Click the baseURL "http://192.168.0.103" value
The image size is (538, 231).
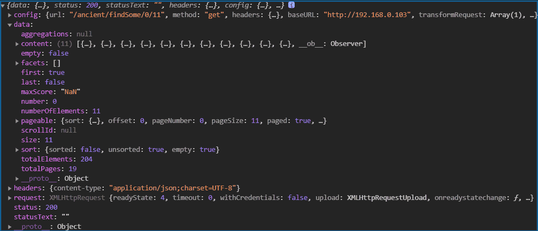click(x=367, y=15)
